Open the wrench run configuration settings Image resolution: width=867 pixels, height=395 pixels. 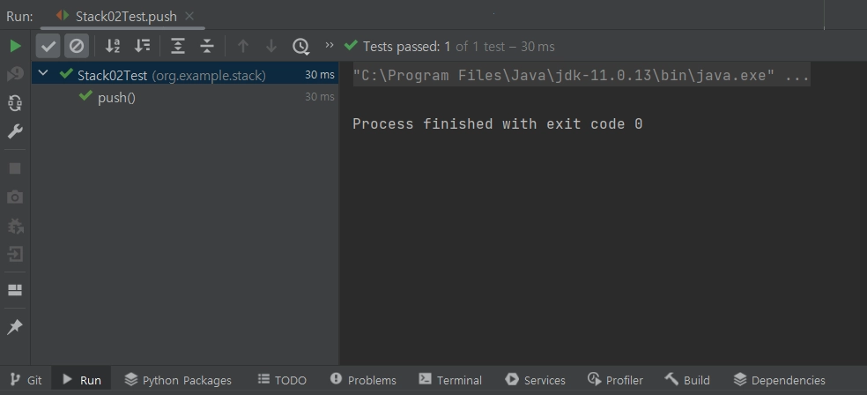click(15, 132)
